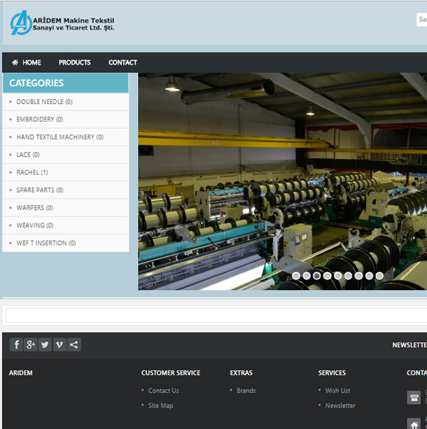Screen dimensions: 427x429
Task: Select the last slider pagination dot
Action: (379, 276)
